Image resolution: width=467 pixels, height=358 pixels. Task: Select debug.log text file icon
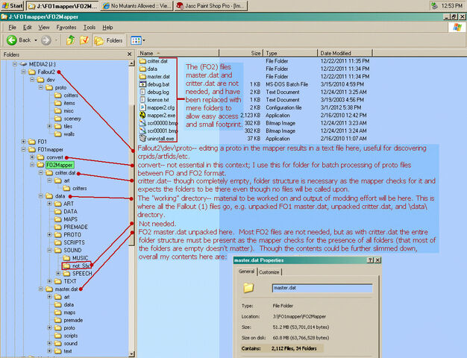pos(142,92)
